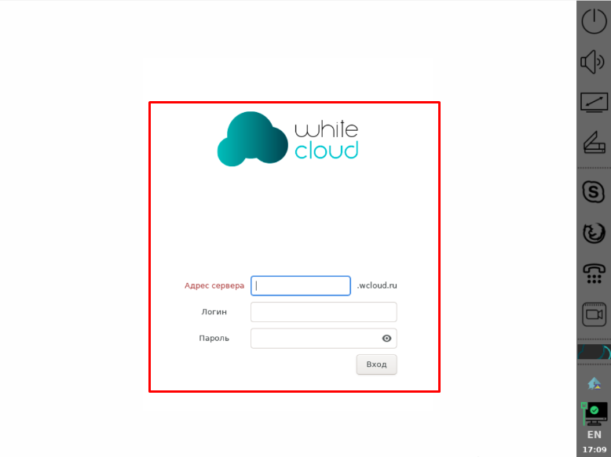Screen dimensions: 611x457
Task: Open the home folder tray icon
Action: [595, 383]
